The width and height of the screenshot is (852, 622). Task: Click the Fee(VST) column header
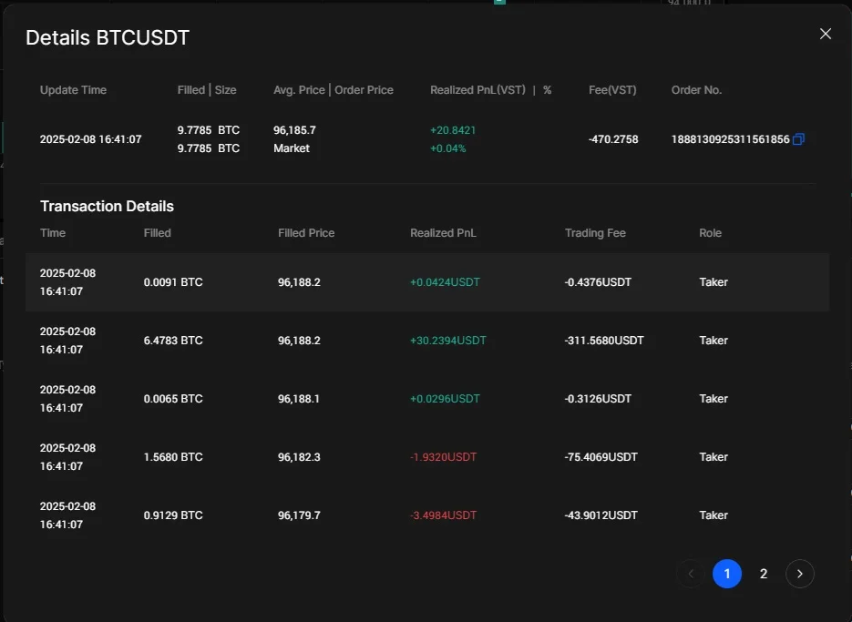(x=612, y=90)
